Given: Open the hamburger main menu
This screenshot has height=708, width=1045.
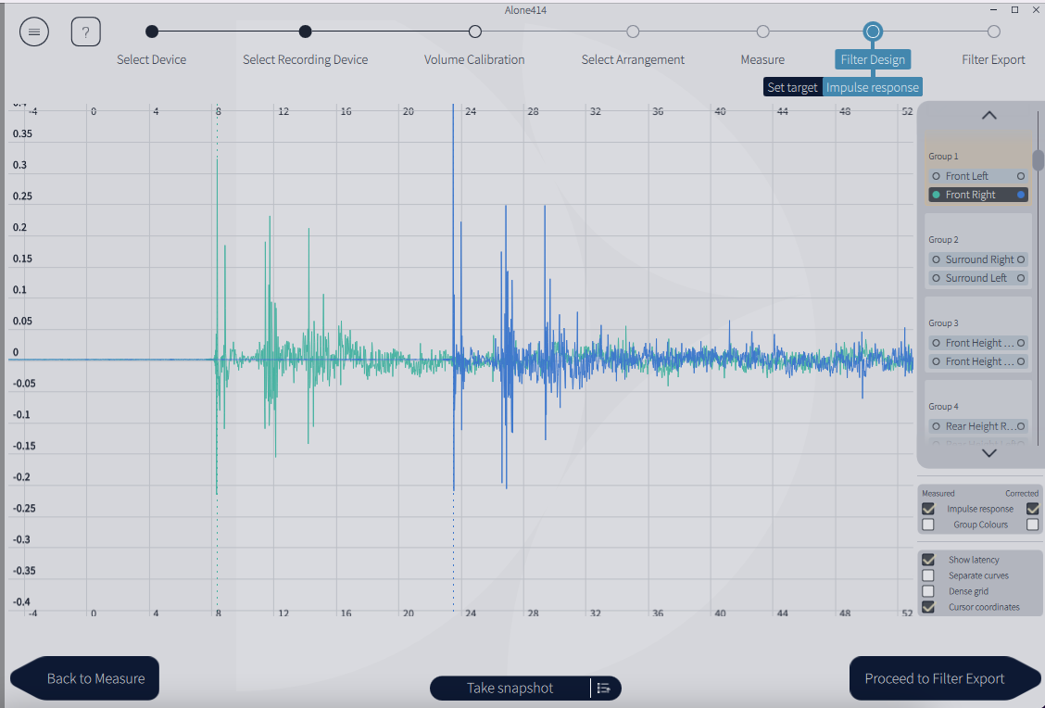Looking at the screenshot, I should pyautogui.click(x=34, y=32).
